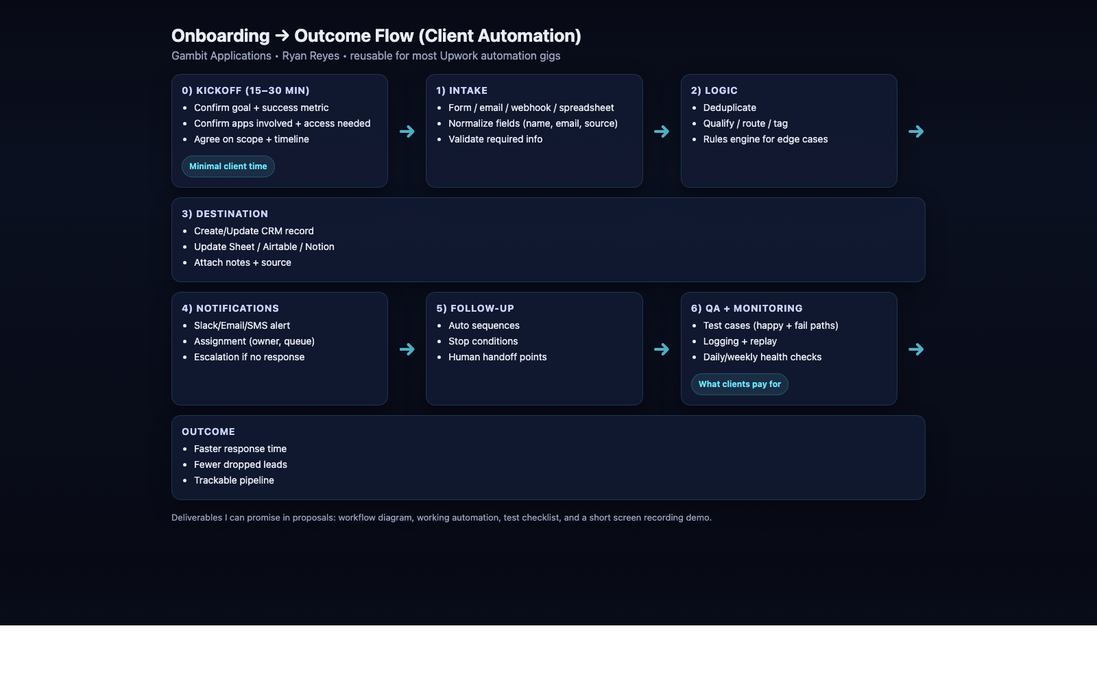Image resolution: width=1097 pixels, height=685 pixels.
Task: Click the arrow between Follow-up and QA cards
Action: [x=662, y=349]
